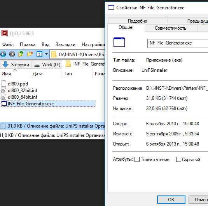Click the Q-Dir forward navigation arrow

point(12,54)
